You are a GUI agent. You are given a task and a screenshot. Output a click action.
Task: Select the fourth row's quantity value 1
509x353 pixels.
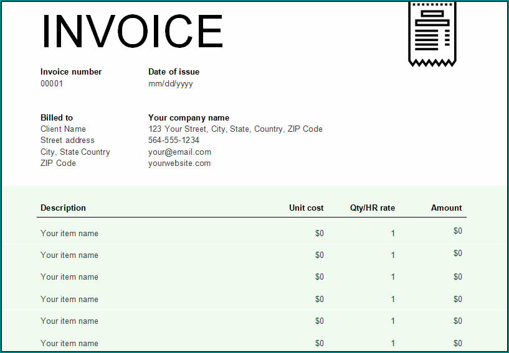392,299
